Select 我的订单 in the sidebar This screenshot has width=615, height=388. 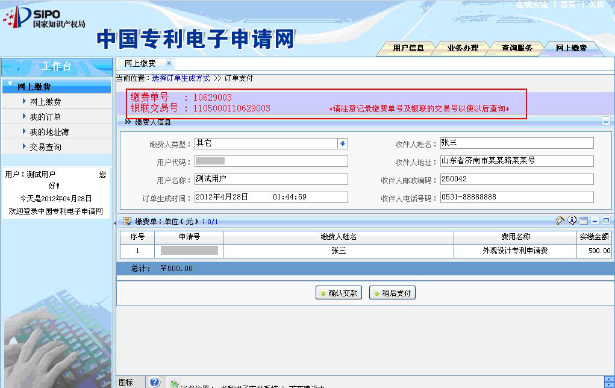[45, 117]
